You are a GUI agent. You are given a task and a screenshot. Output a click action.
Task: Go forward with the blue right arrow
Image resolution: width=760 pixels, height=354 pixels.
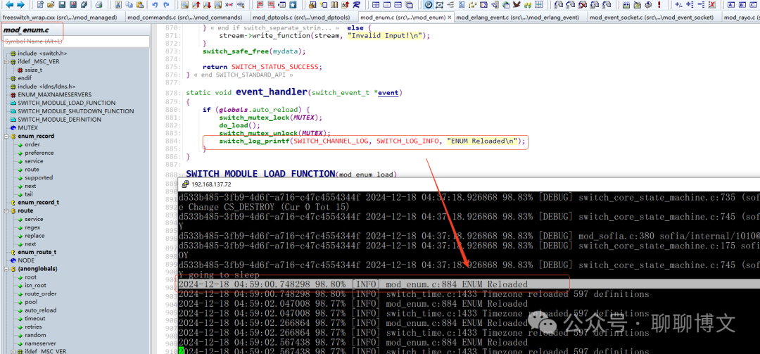point(21,5)
